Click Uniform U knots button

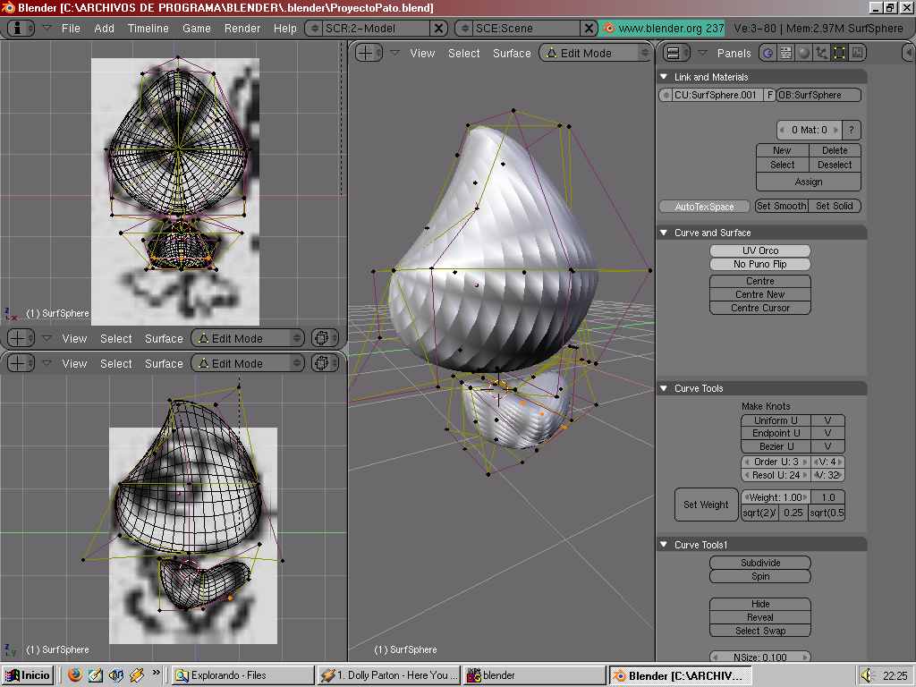(x=776, y=420)
